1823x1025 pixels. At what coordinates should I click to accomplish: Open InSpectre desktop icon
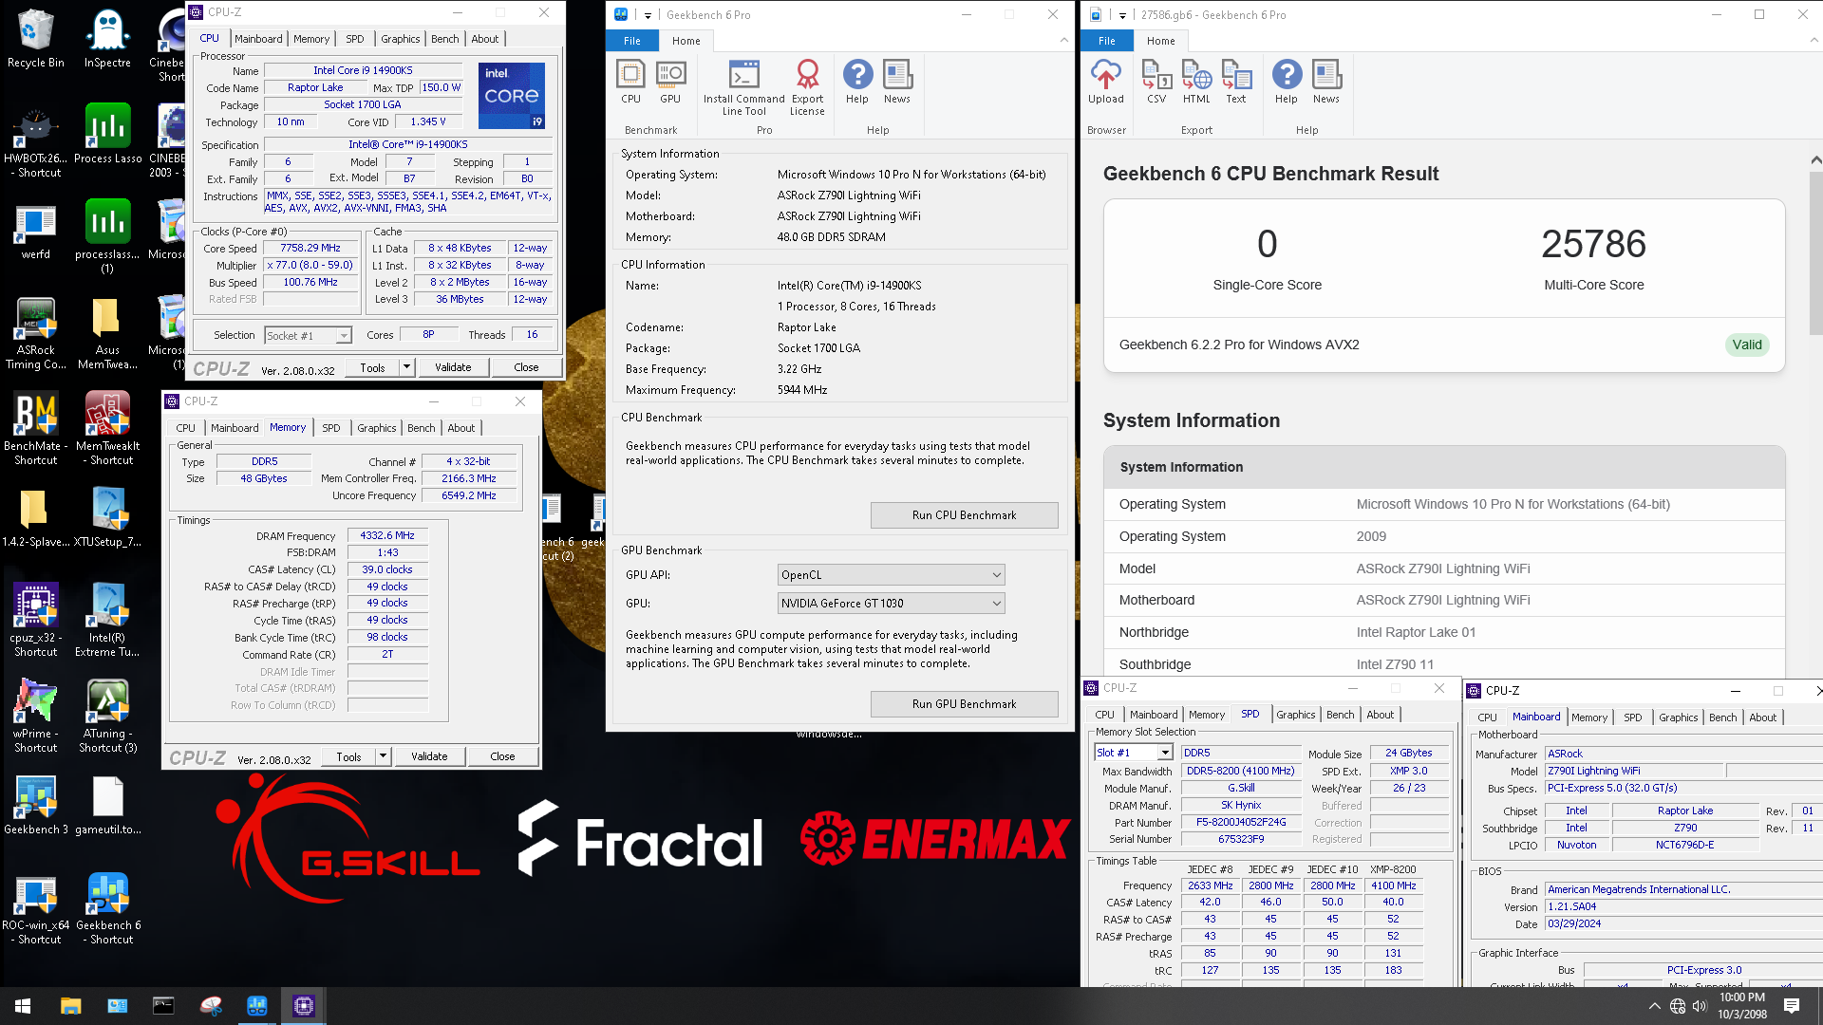[107, 39]
